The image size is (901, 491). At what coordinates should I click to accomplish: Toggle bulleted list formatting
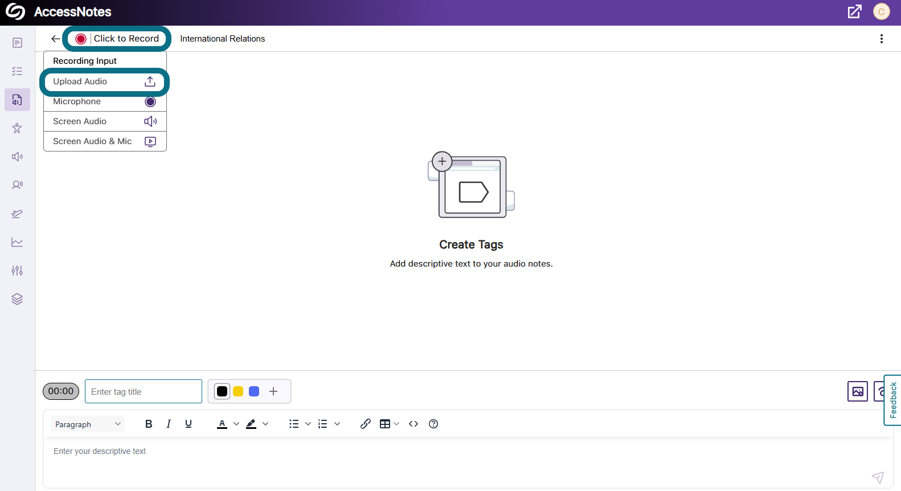pyautogui.click(x=294, y=424)
